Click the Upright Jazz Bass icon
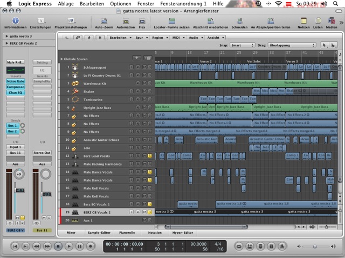 click(74, 107)
